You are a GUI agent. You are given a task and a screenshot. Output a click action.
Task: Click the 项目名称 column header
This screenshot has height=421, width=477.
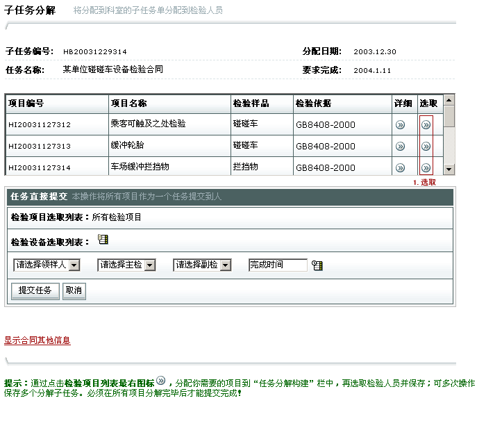pos(129,104)
